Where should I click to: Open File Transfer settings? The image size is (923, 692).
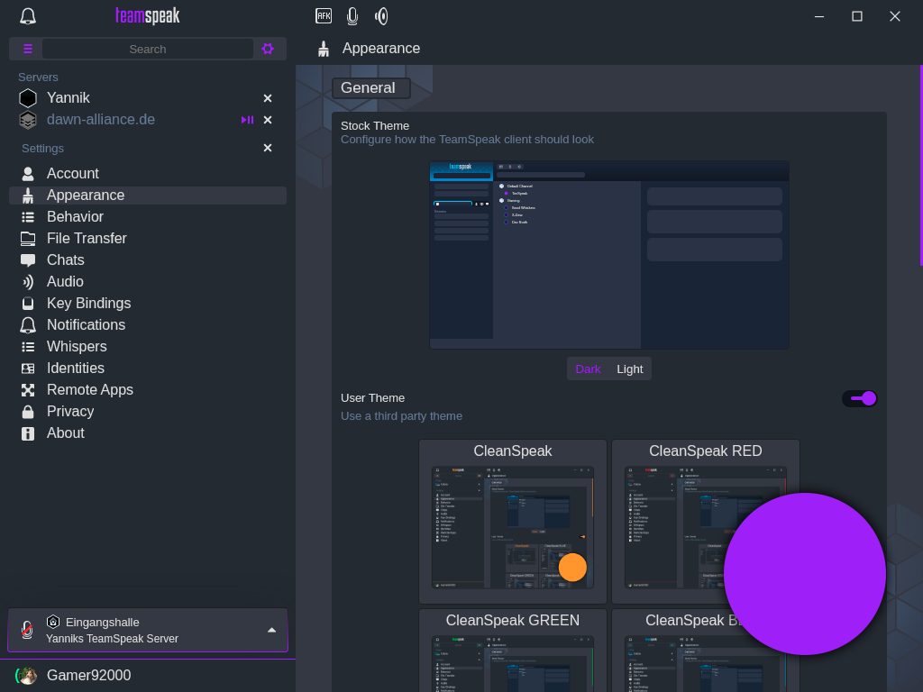coord(148,238)
